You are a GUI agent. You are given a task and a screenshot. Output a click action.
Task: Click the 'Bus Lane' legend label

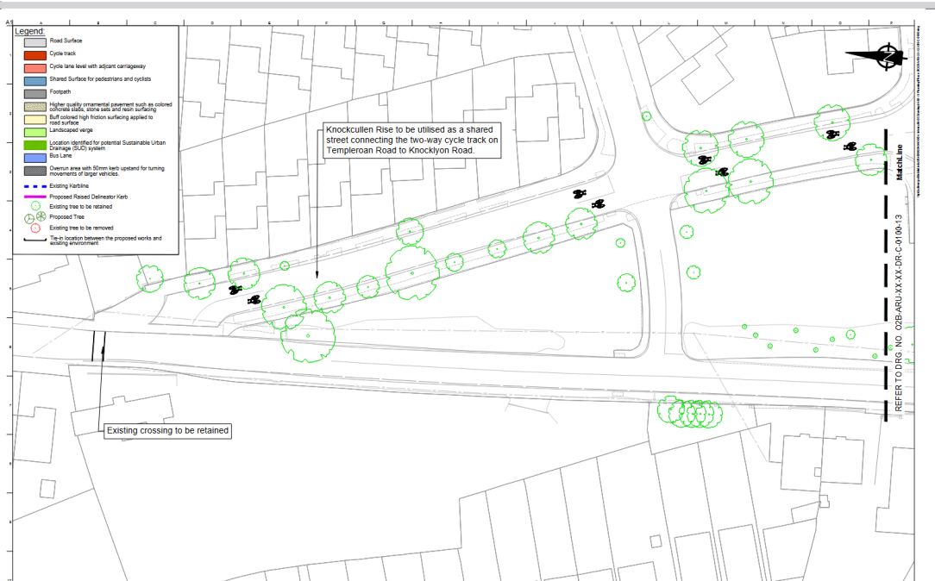point(60,155)
